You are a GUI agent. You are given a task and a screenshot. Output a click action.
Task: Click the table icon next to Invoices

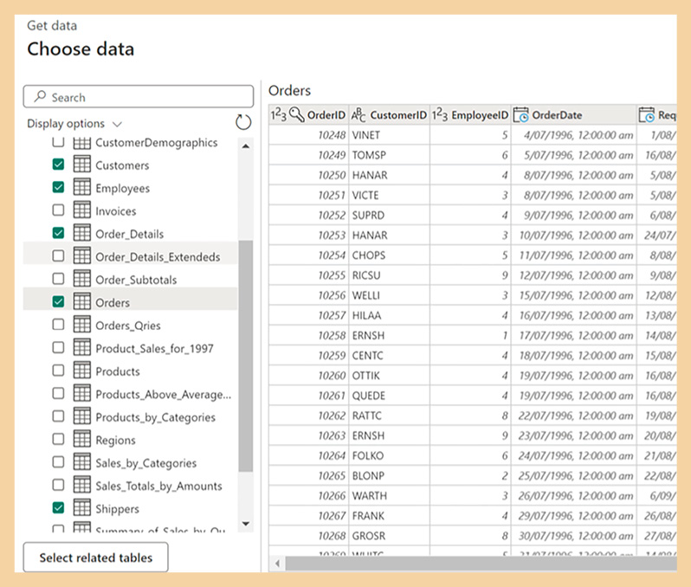pos(82,210)
